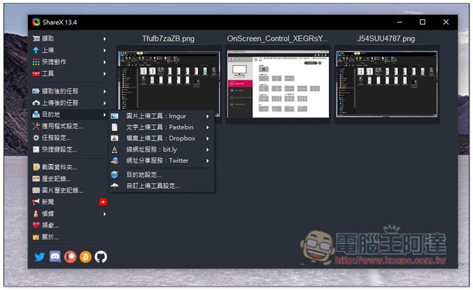Open 快捷鍵設定... label
Viewport: 473px width, 290px height.
pos(59,150)
